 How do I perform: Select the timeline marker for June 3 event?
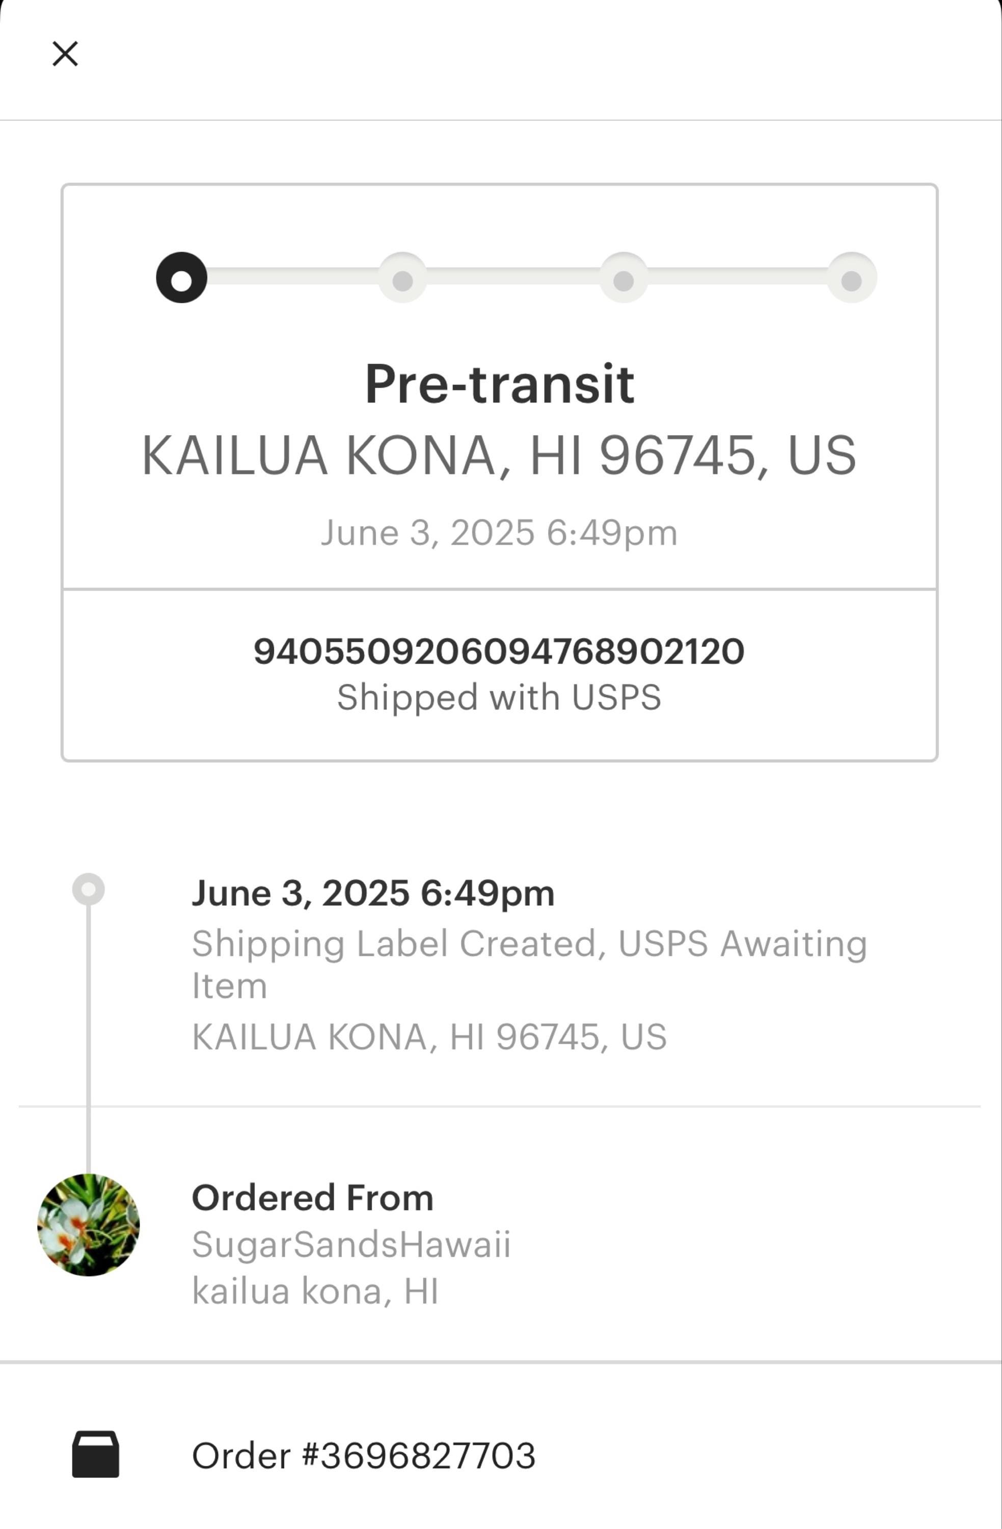[89, 889]
